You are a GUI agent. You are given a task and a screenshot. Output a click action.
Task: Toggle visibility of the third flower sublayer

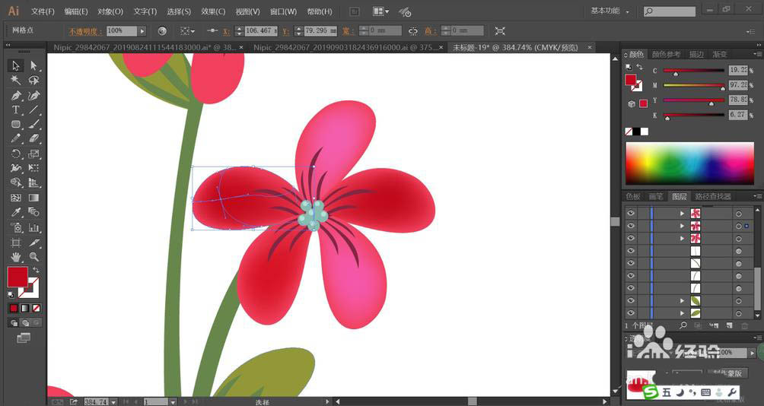[631, 239]
